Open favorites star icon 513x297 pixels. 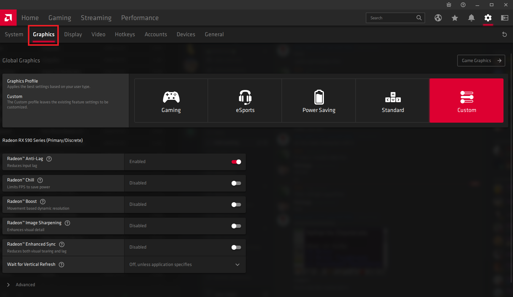pyautogui.click(x=455, y=18)
